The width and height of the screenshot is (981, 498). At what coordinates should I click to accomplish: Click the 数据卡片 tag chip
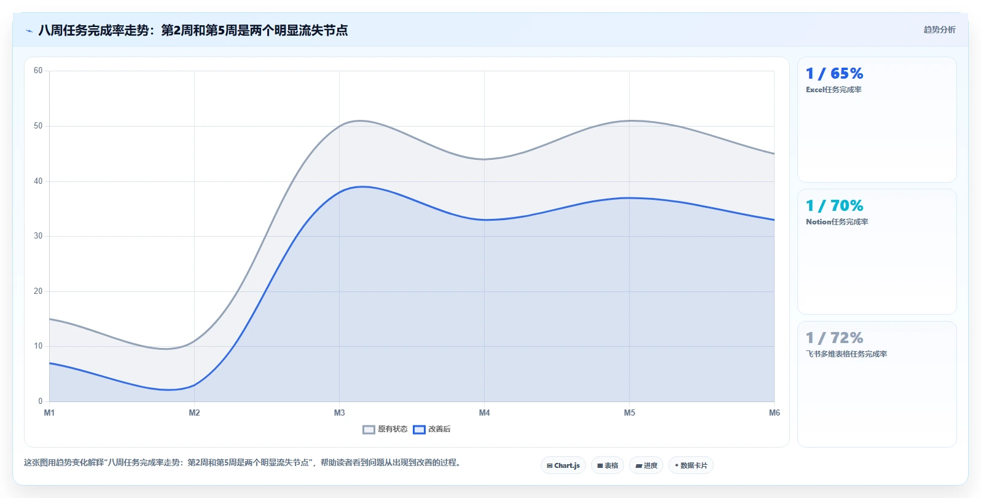pos(691,465)
